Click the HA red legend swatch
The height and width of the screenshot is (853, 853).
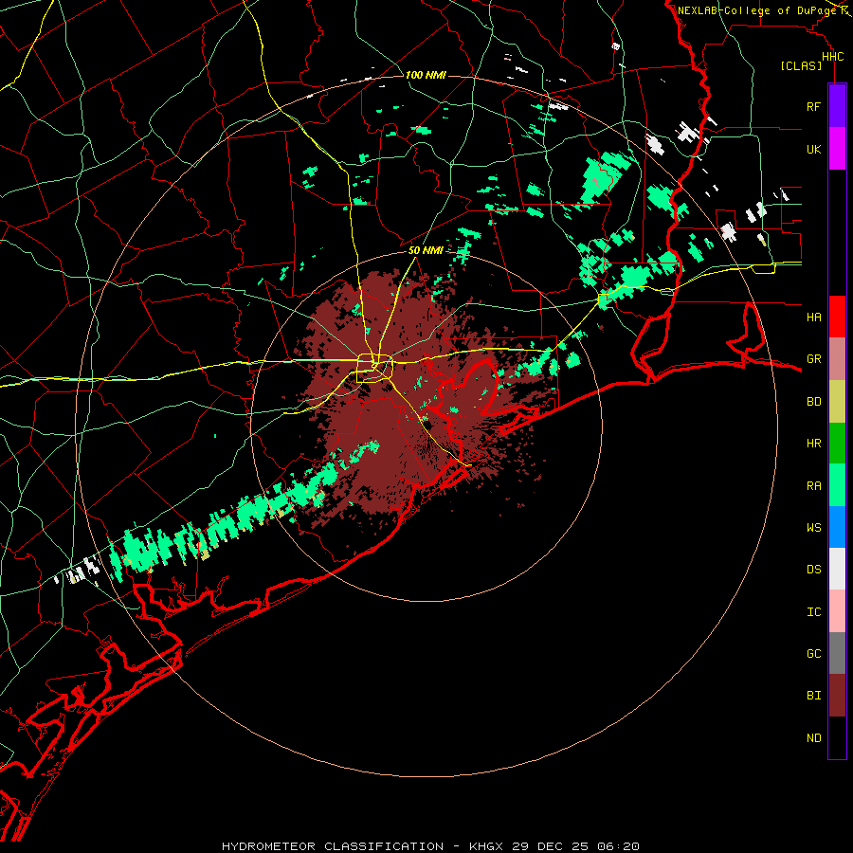(837, 317)
